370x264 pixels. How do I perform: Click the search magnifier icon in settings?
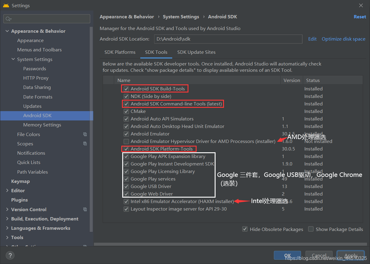point(8,19)
